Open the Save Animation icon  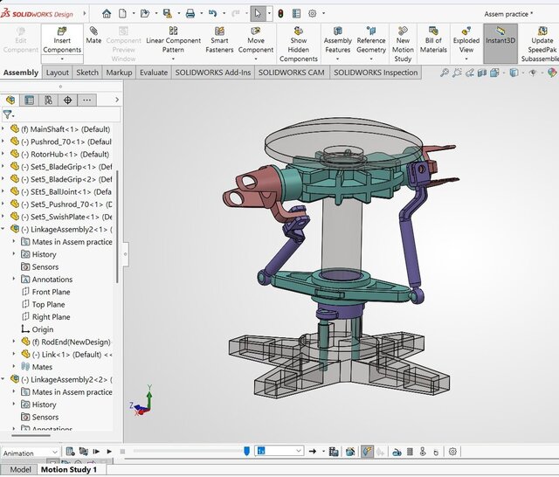click(334, 452)
